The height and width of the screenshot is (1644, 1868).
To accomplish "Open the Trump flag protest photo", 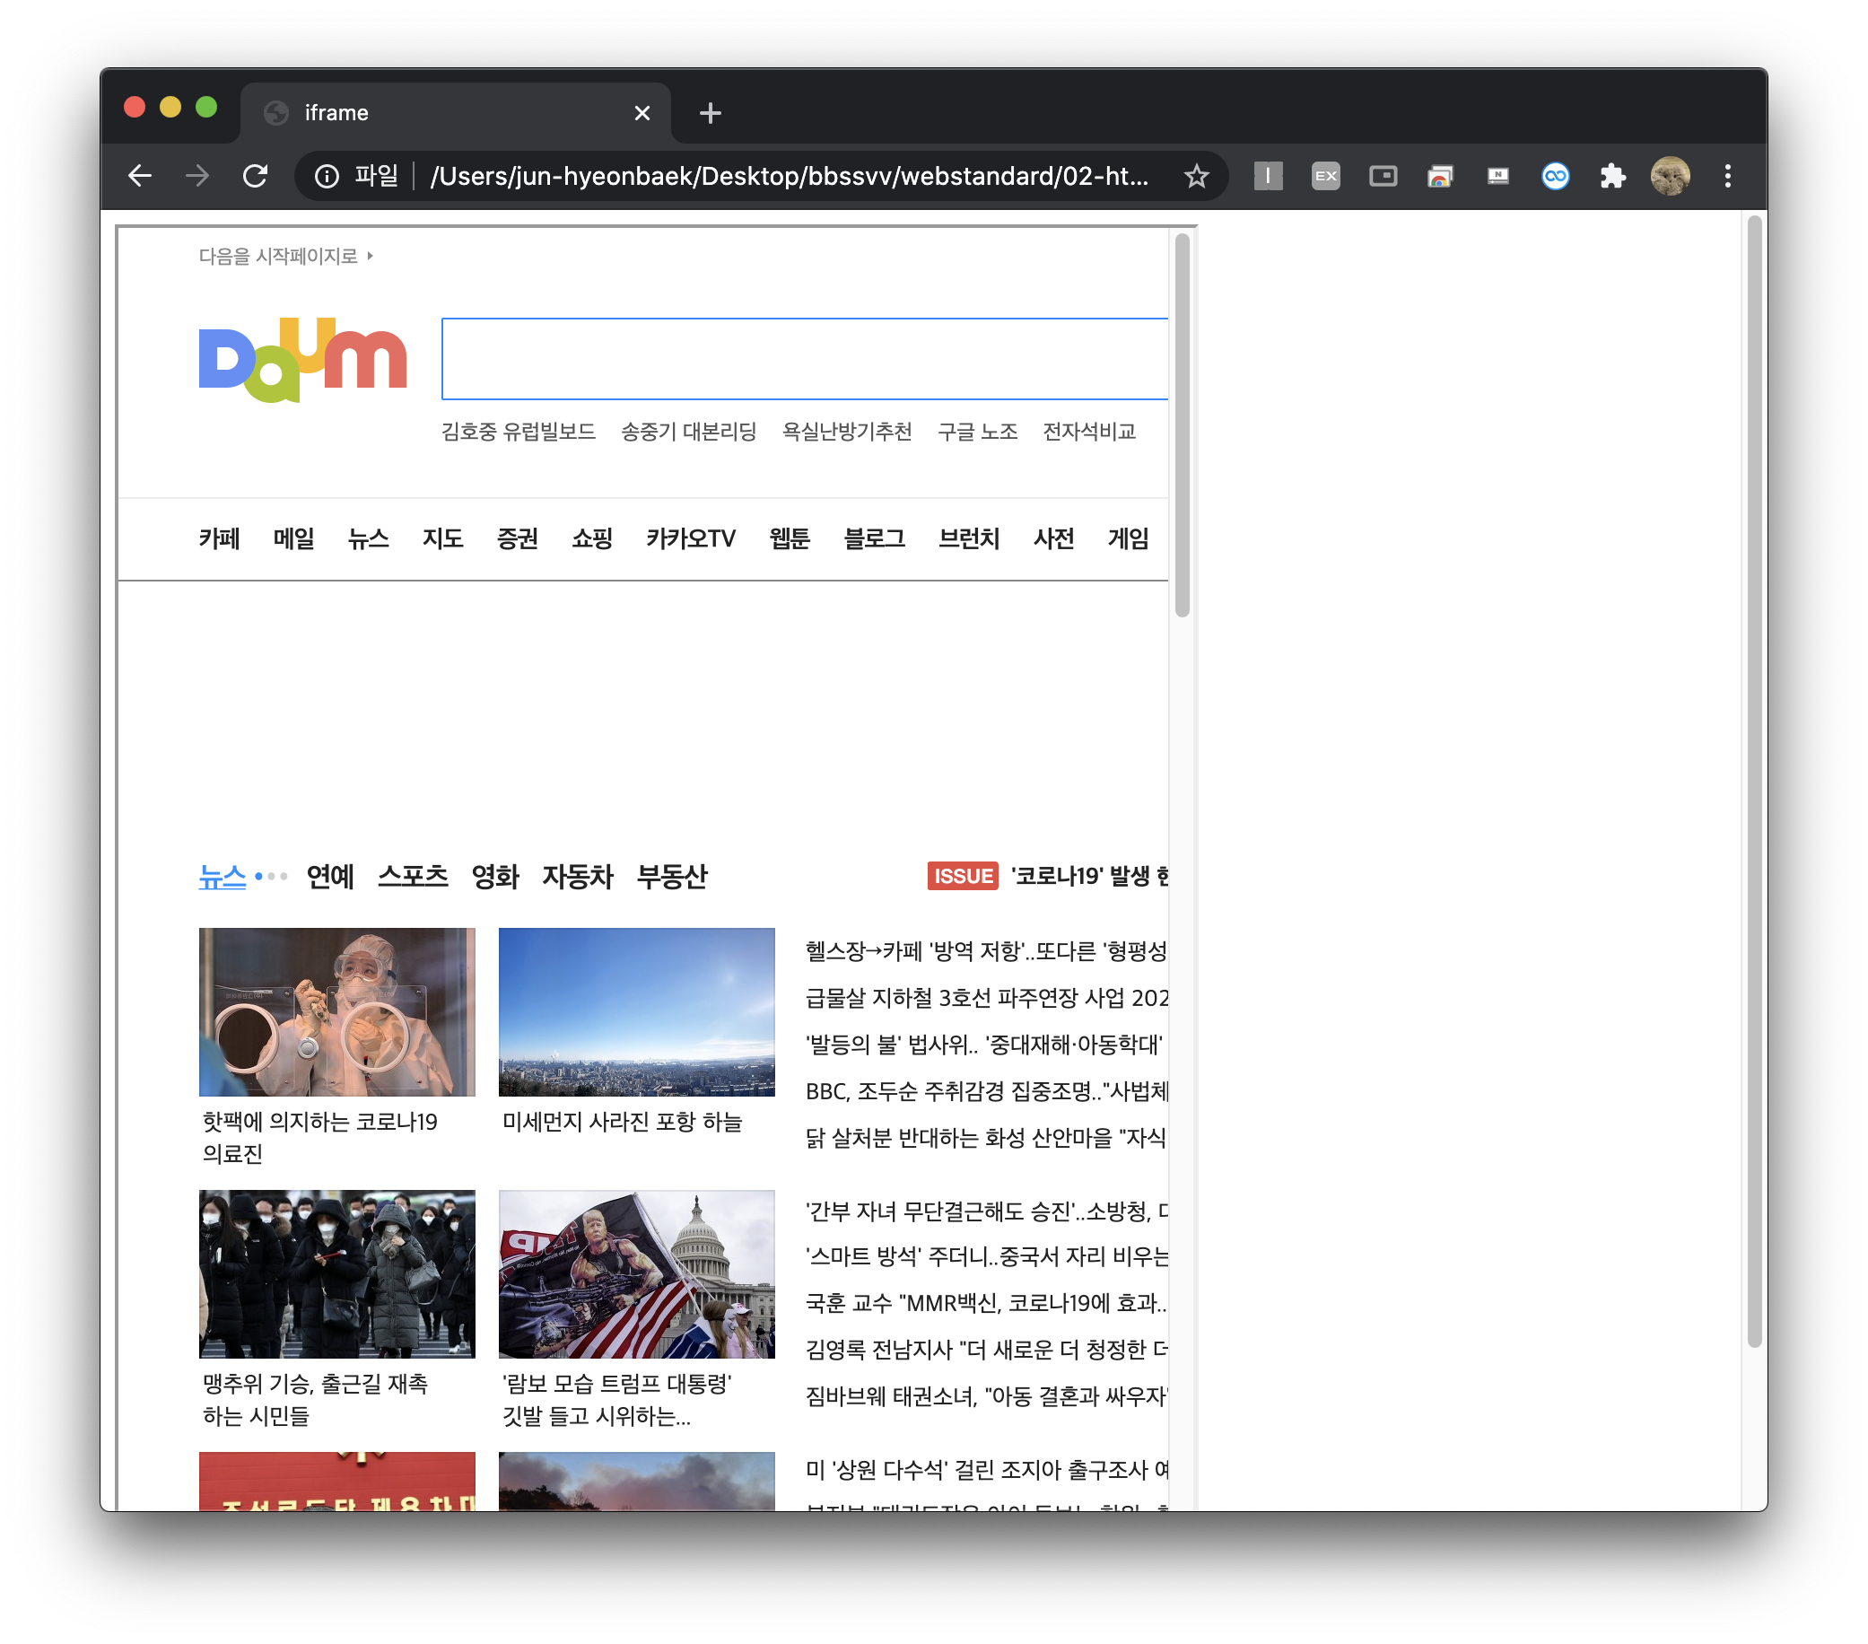I will (636, 1273).
